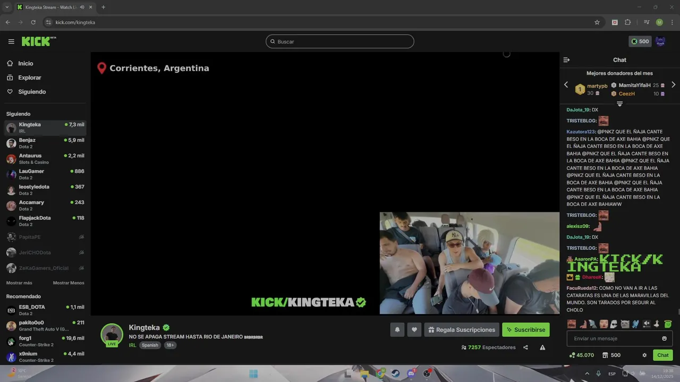This screenshot has height=382, width=680.
Task: Insert the laughing man emote from the quick emote row
Action: 572,324
